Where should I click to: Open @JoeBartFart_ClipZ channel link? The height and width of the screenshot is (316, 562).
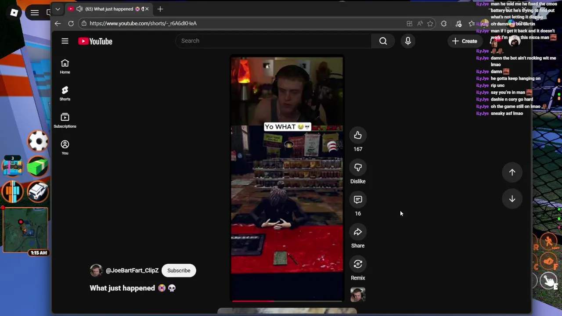pyautogui.click(x=132, y=270)
